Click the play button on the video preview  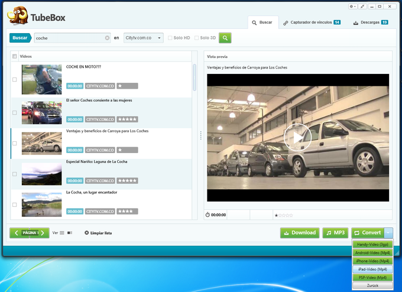click(x=297, y=137)
